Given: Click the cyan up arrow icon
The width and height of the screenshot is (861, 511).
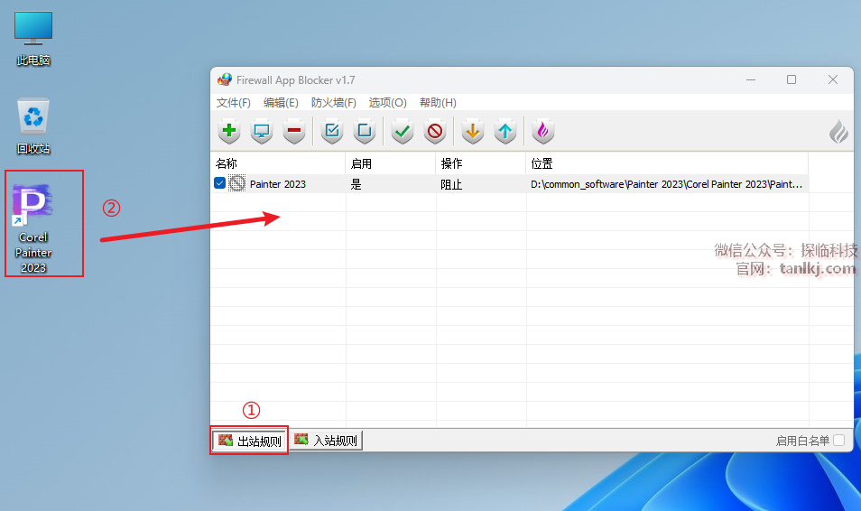Looking at the screenshot, I should 505,132.
